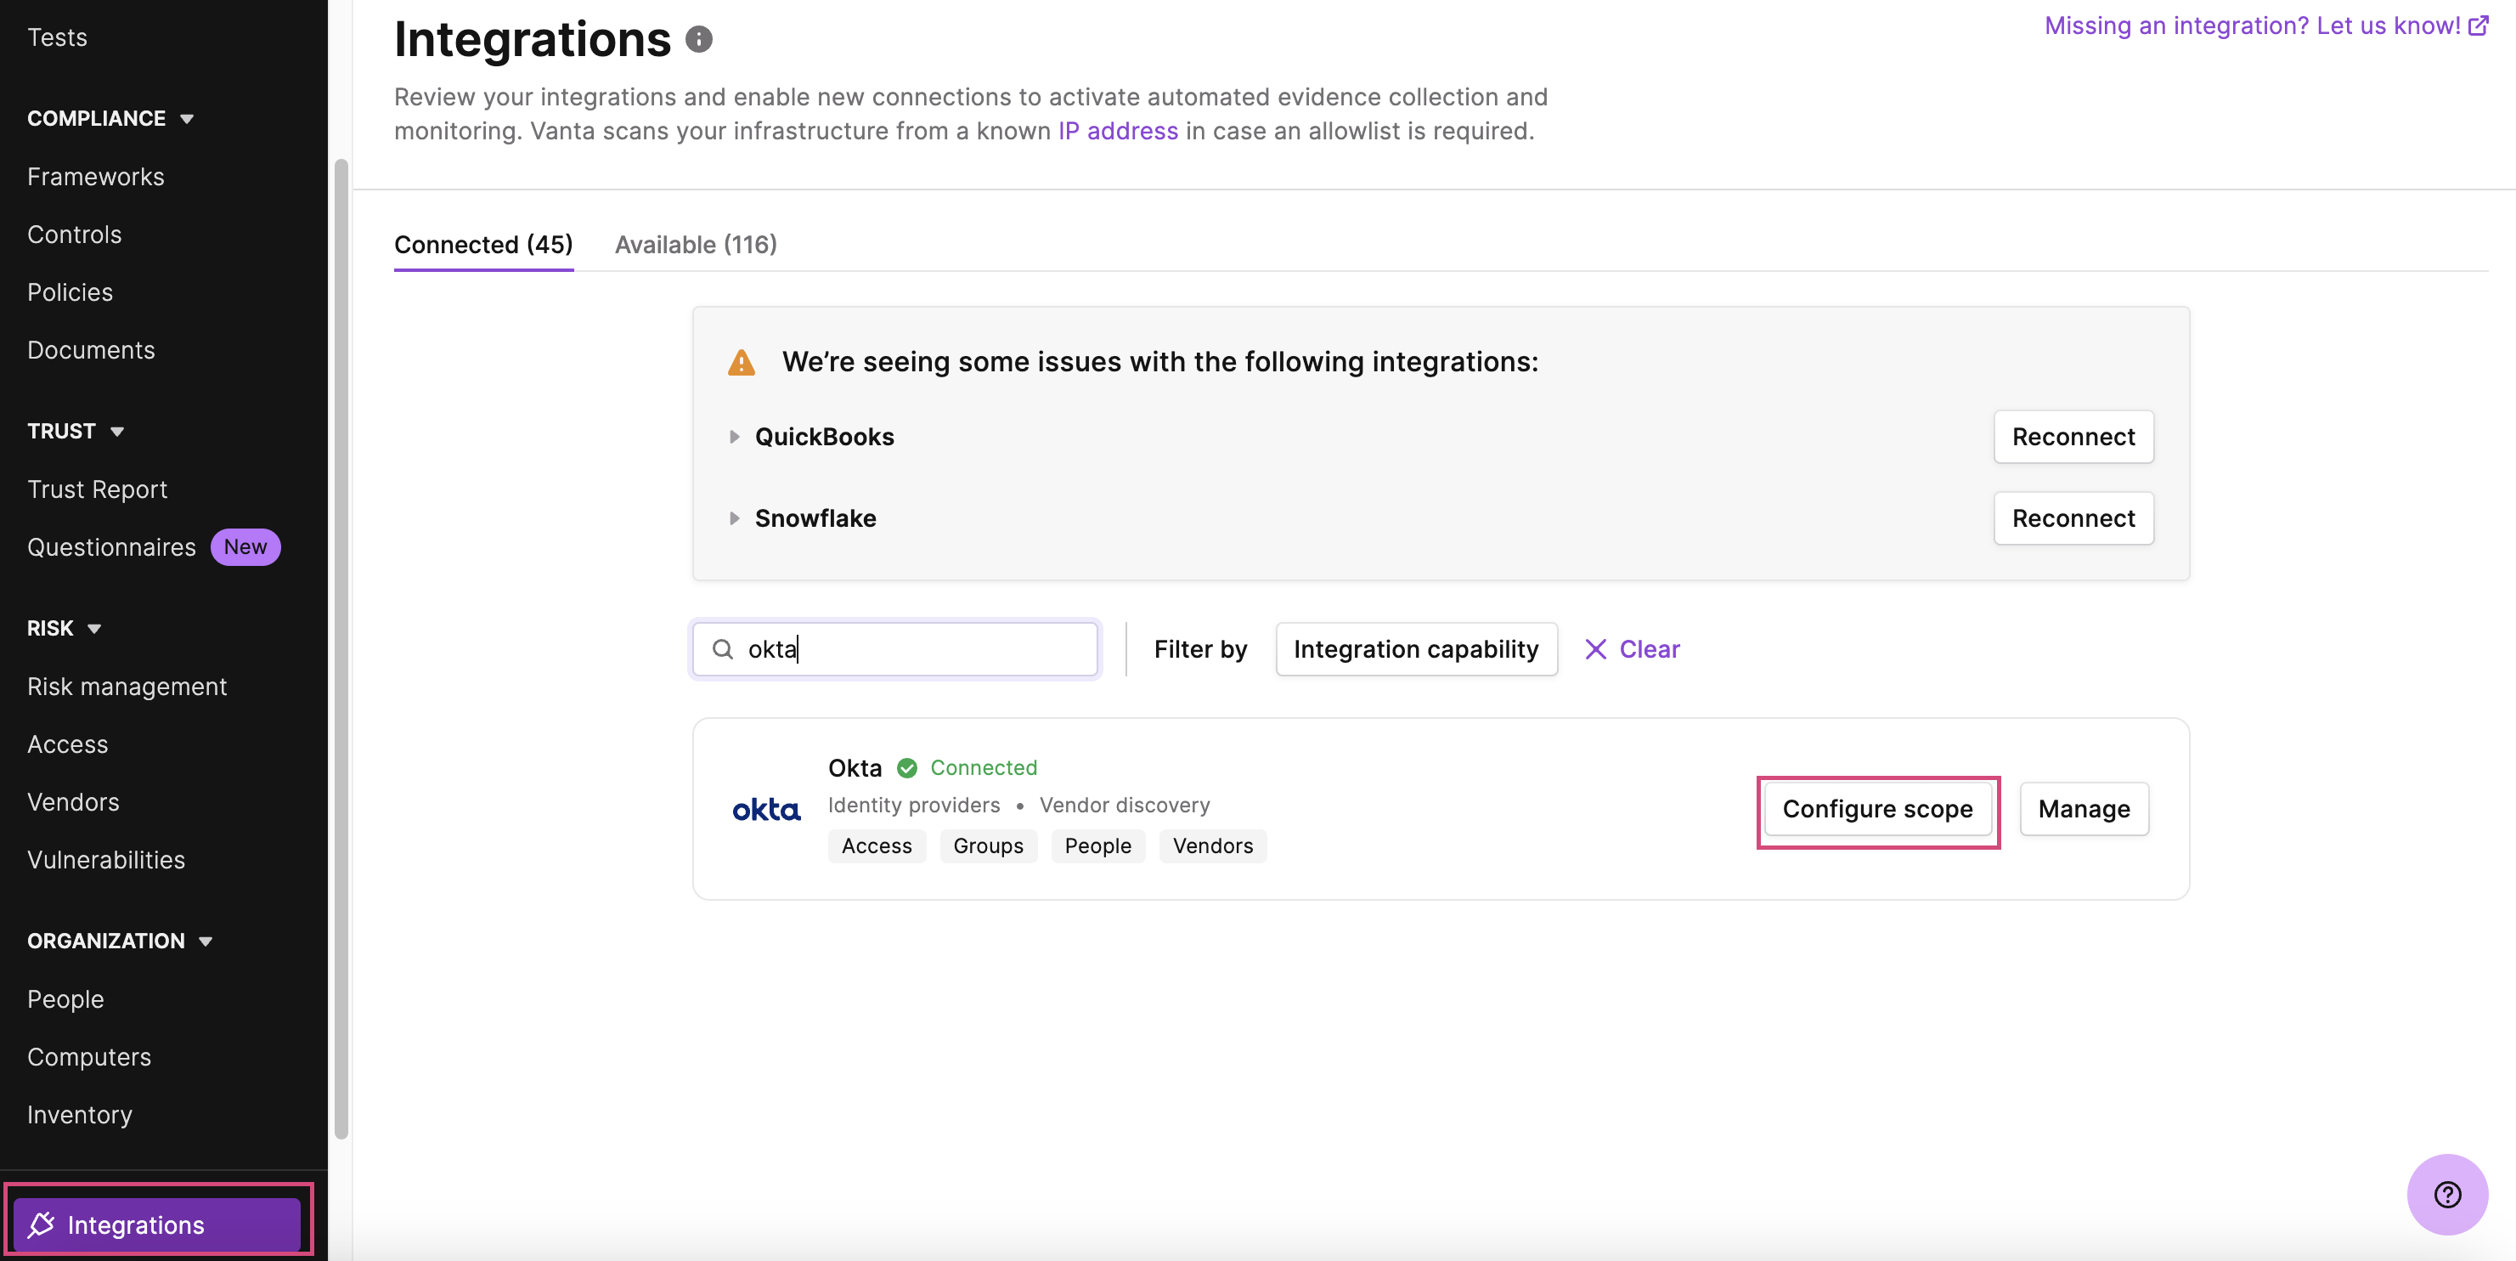Viewport: 2516px width, 1261px height.
Task: Open Vulnerabilities in the sidebar
Action: 106,860
